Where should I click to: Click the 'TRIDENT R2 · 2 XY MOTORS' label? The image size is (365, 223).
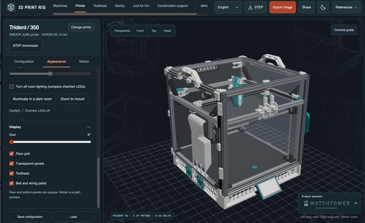pos(141,216)
